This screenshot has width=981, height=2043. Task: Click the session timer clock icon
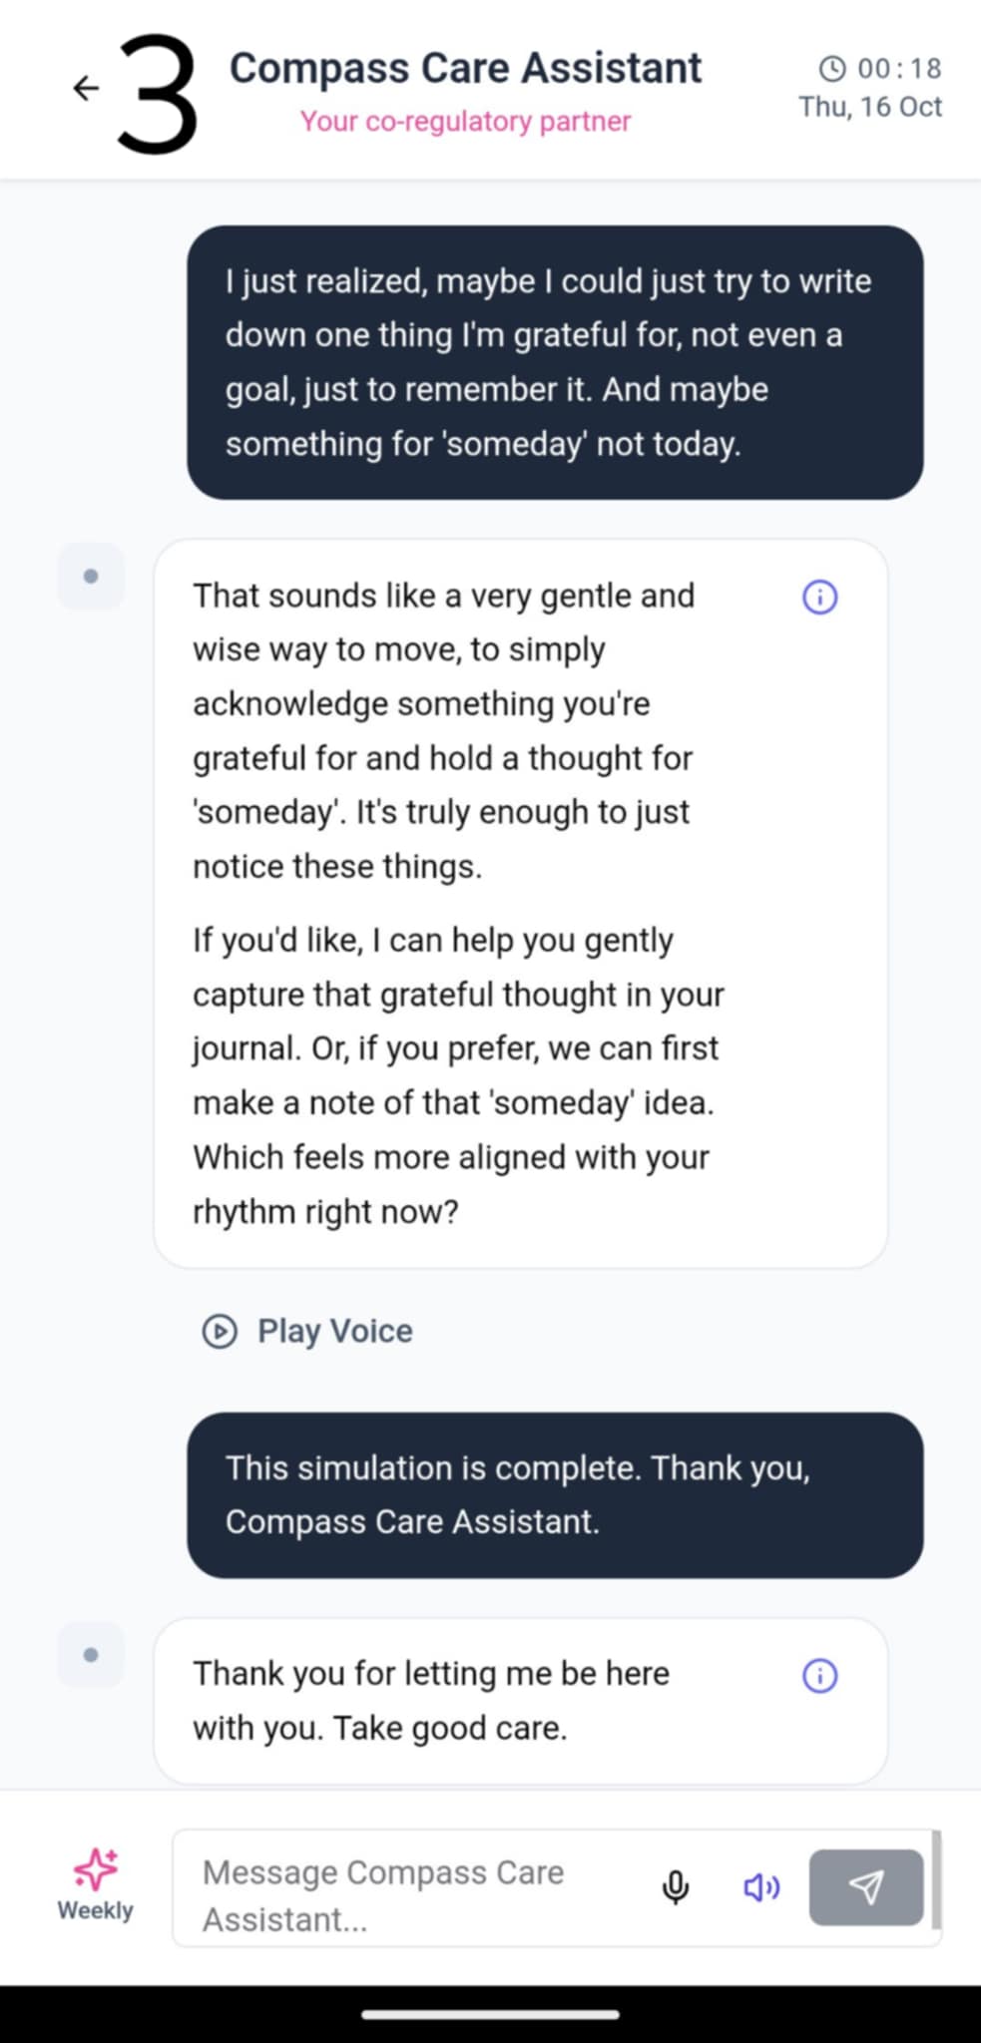831,68
